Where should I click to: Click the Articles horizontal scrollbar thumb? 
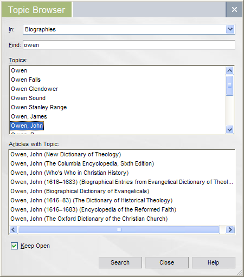coord(119,230)
